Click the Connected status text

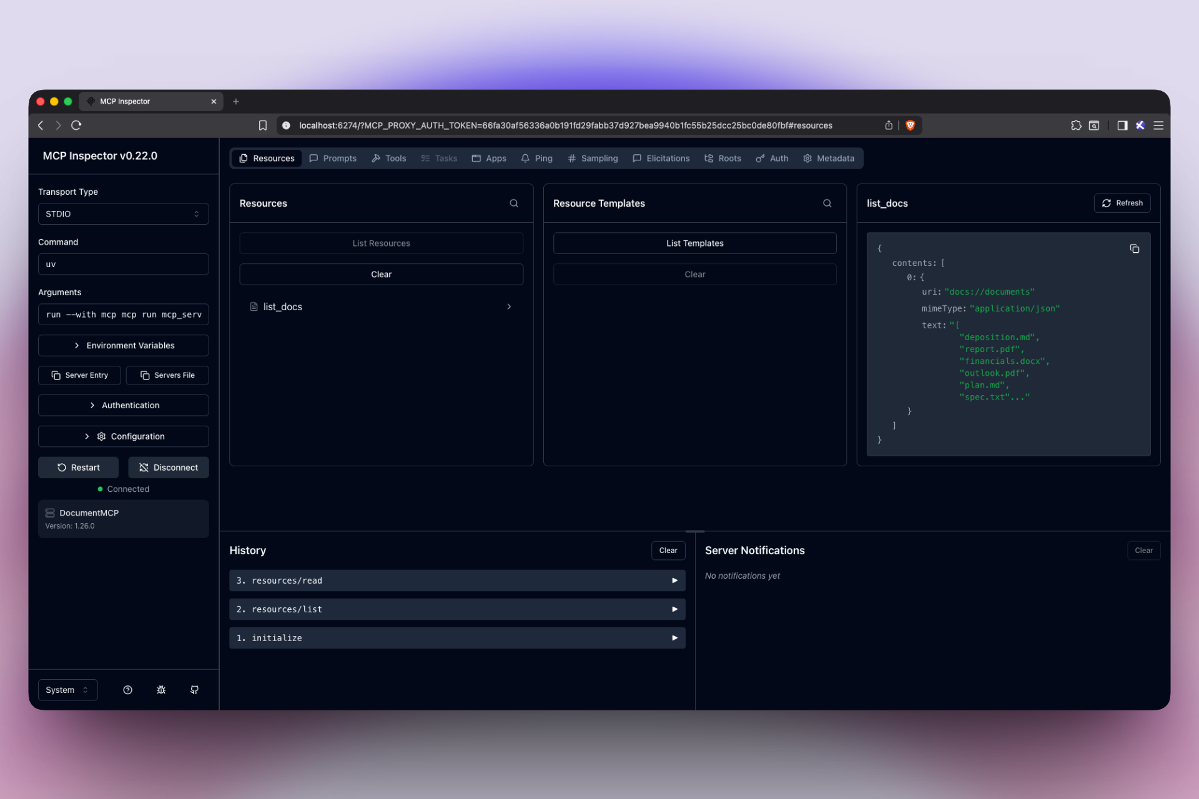[x=128, y=489]
